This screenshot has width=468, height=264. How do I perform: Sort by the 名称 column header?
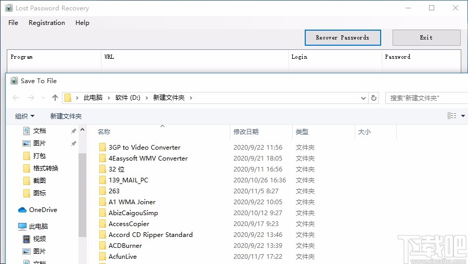tap(104, 131)
